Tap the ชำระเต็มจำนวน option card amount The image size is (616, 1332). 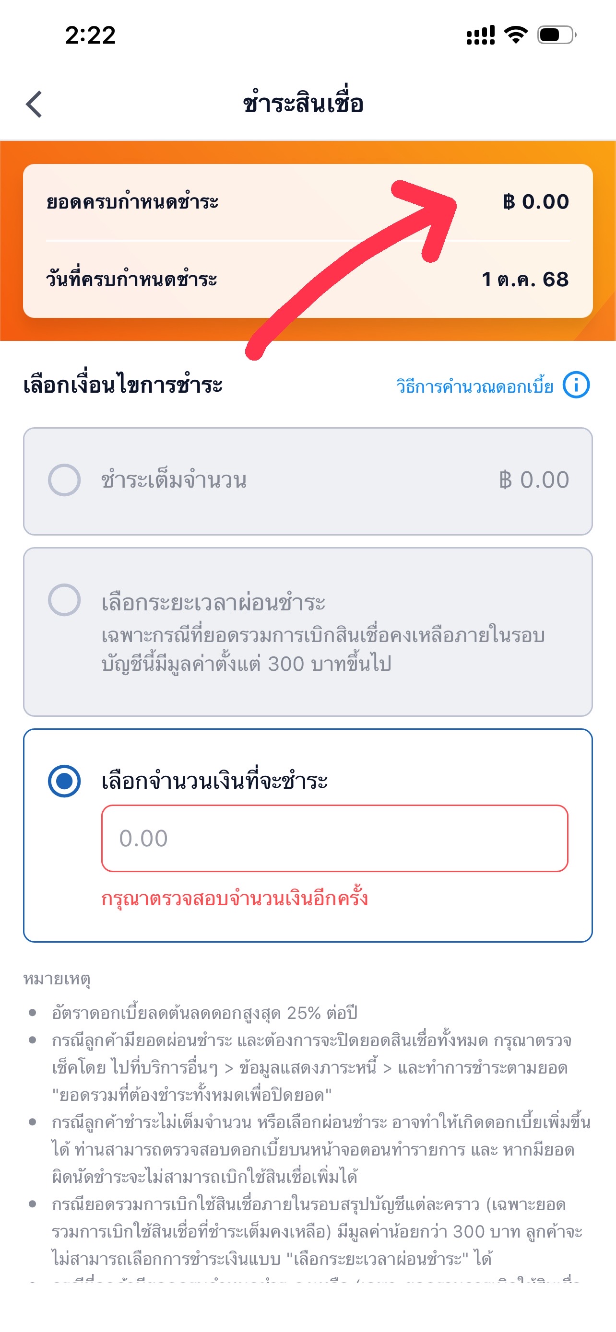534,480
